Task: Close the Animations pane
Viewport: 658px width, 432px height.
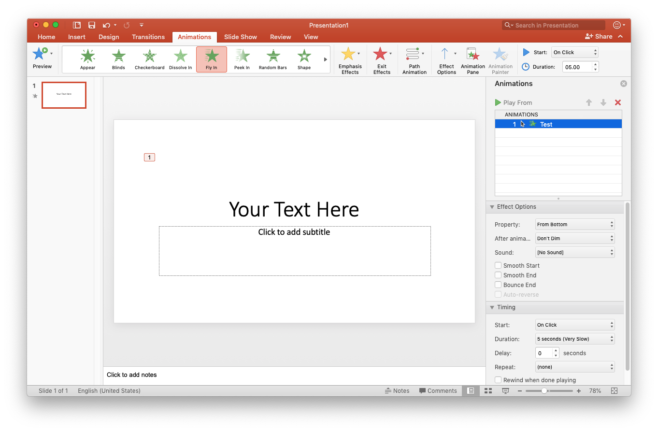Action: coord(624,84)
